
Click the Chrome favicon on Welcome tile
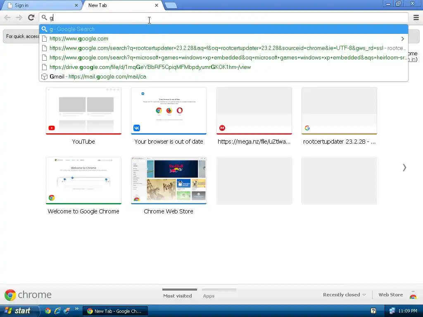52,198
